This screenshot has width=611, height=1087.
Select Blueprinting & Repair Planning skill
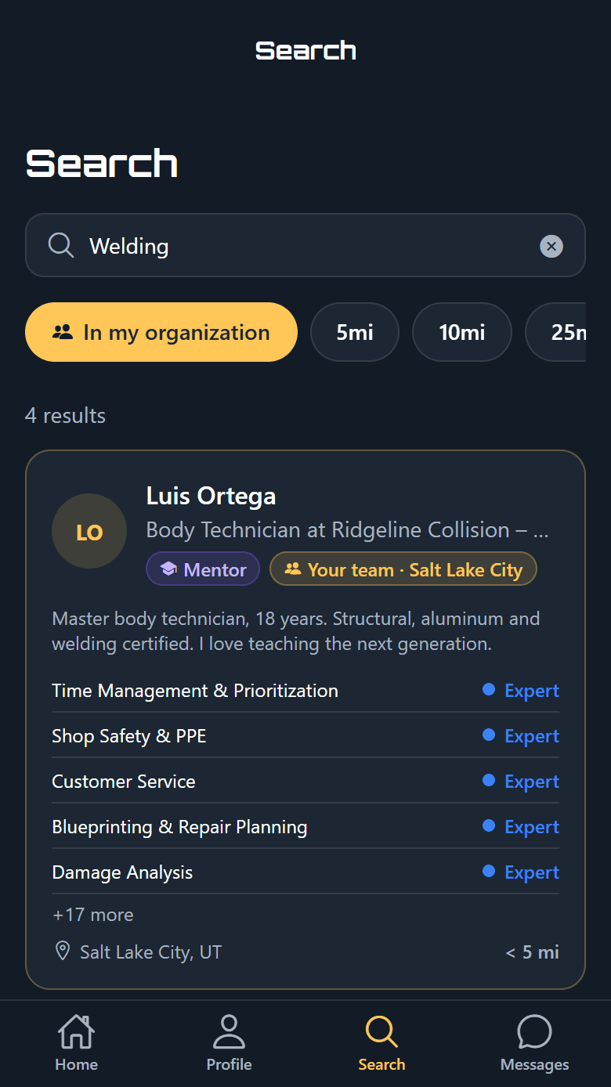click(179, 827)
